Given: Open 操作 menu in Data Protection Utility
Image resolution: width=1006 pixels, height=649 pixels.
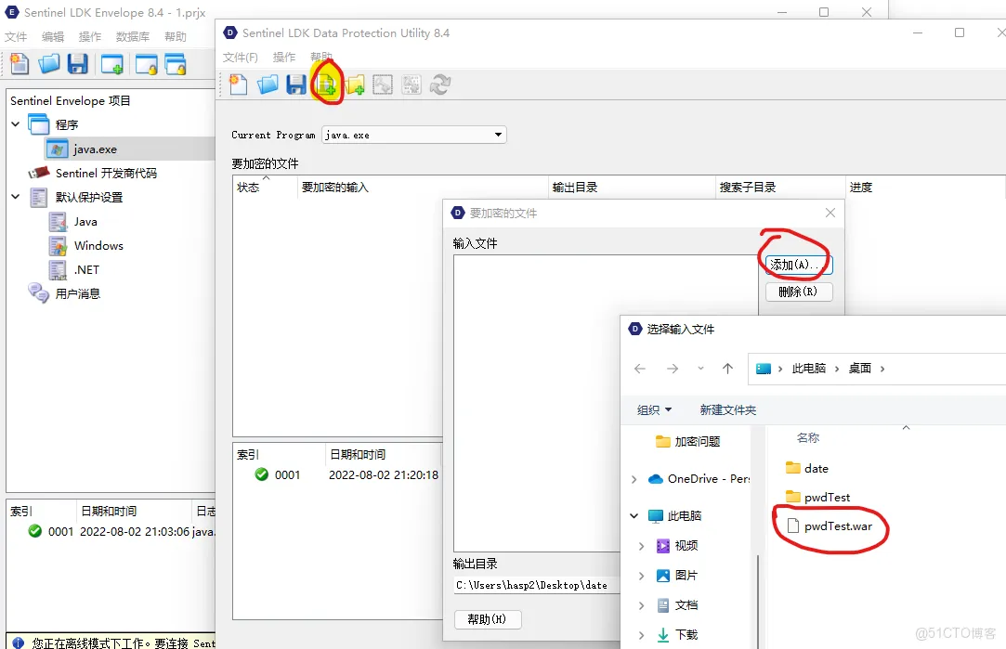Looking at the screenshot, I should click(284, 58).
